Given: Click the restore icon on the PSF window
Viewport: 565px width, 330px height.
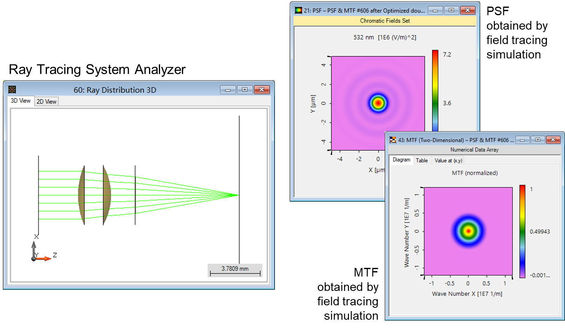Looking at the screenshot, I should 451,10.
